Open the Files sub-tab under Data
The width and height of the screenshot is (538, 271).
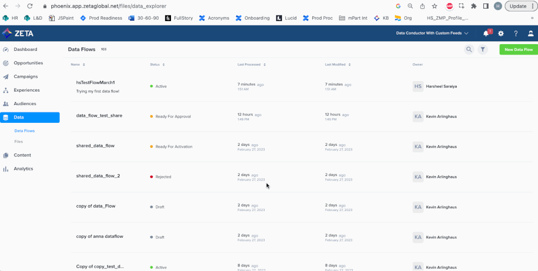(19, 141)
